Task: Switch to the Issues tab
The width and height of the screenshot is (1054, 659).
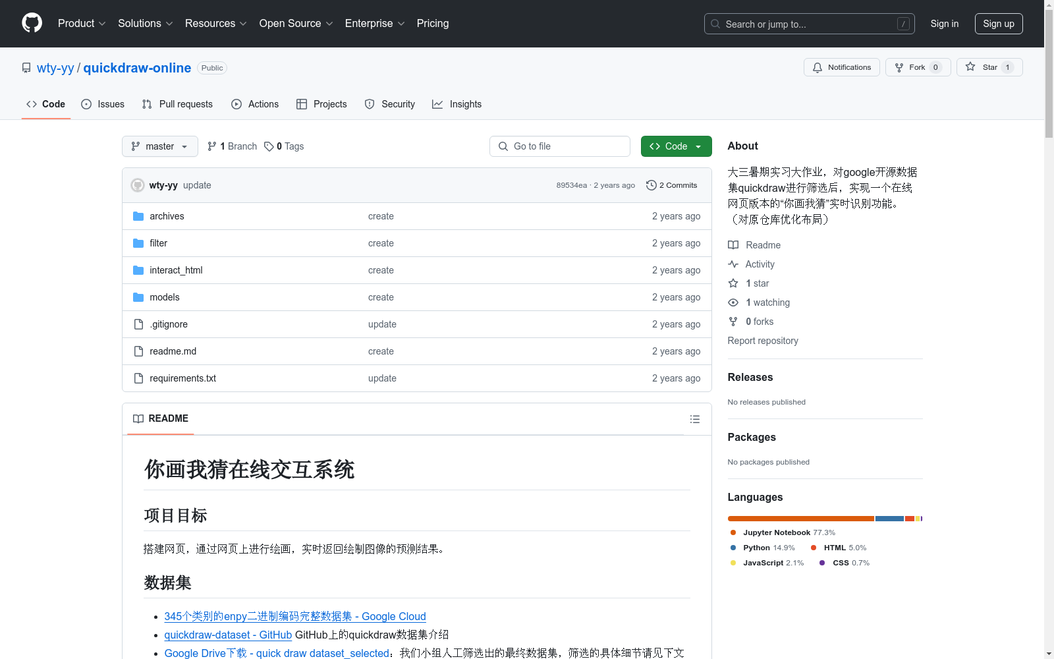Action: 103,104
